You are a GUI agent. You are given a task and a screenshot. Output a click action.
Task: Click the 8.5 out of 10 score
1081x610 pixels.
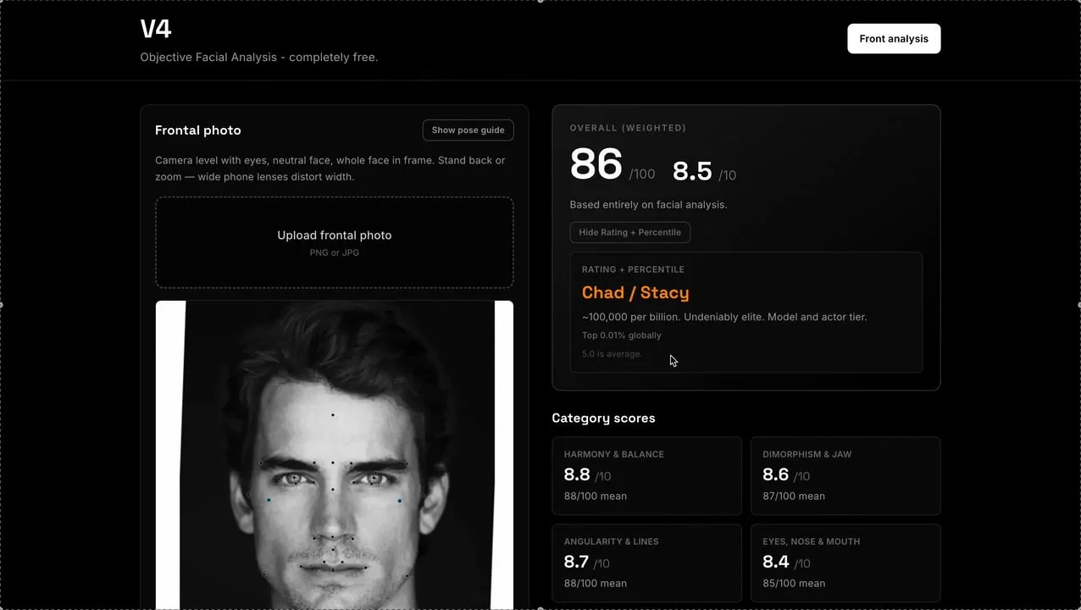click(x=692, y=171)
